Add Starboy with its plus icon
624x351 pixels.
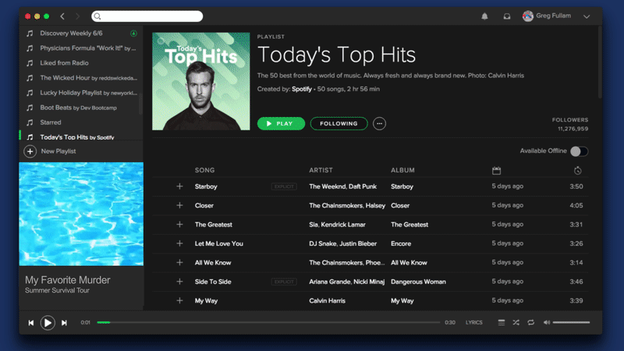point(179,186)
